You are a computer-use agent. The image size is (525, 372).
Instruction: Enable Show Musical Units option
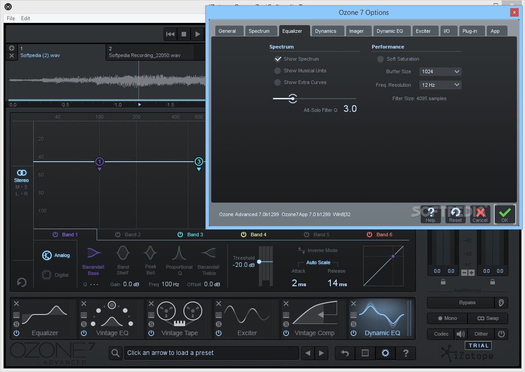(x=278, y=71)
